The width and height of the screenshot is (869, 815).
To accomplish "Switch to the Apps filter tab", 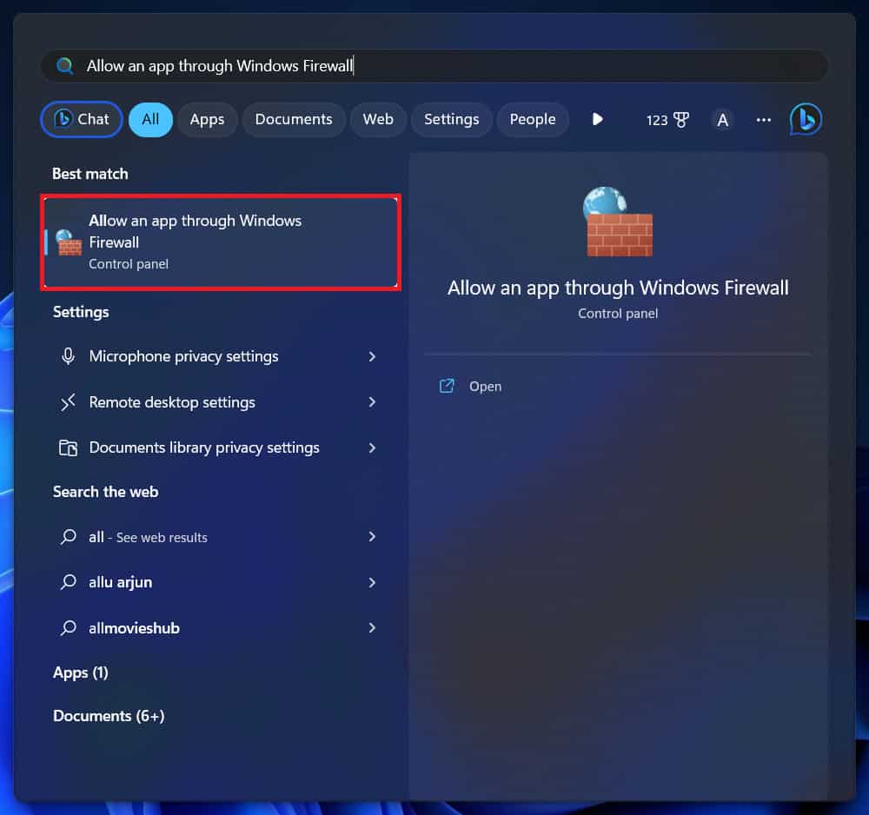I will point(208,119).
